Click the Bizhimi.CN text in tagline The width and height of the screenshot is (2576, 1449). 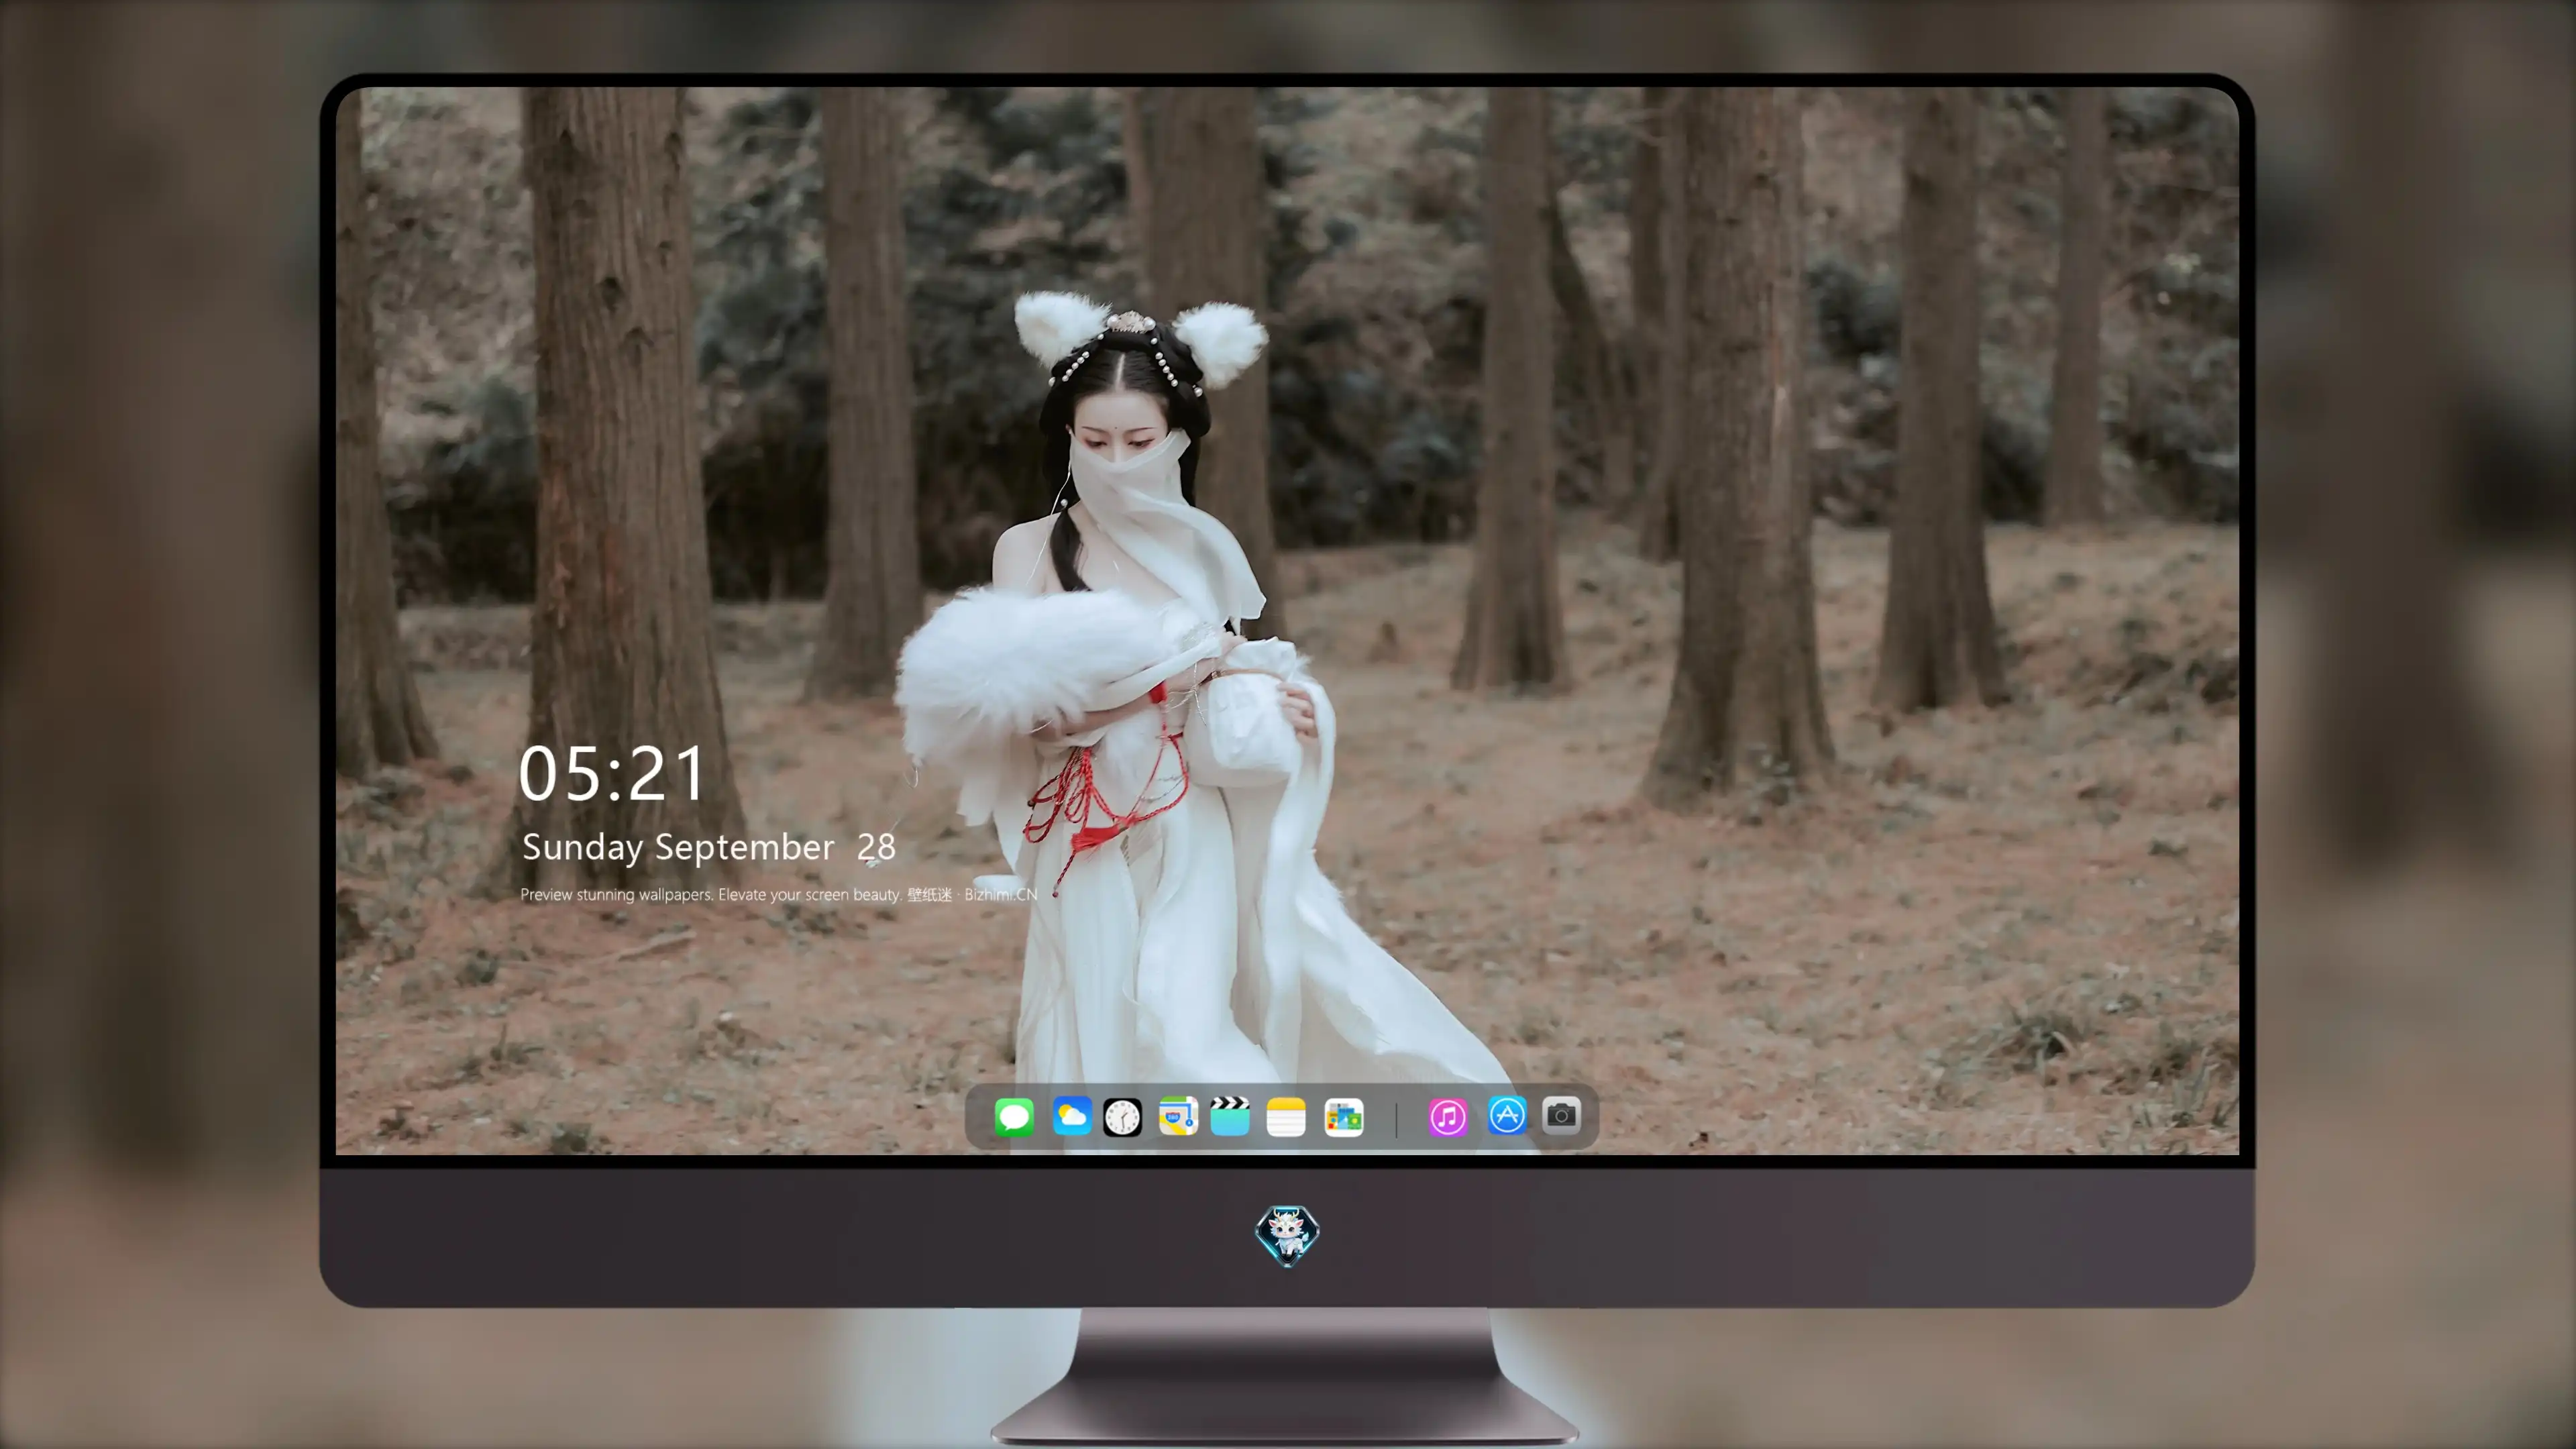(x=1001, y=894)
